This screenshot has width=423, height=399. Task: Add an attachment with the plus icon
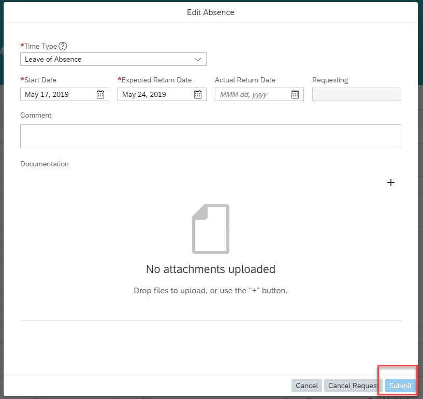(x=390, y=182)
